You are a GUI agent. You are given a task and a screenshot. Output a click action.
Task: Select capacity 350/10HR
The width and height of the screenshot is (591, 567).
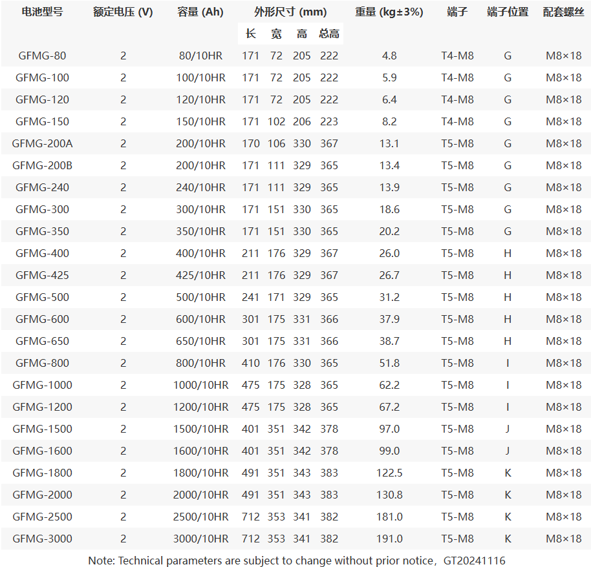(200, 231)
